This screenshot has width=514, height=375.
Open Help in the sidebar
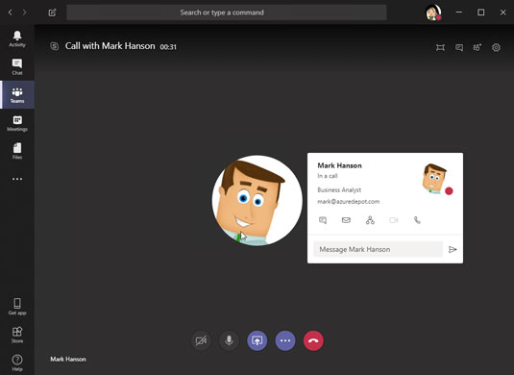coord(17,362)
